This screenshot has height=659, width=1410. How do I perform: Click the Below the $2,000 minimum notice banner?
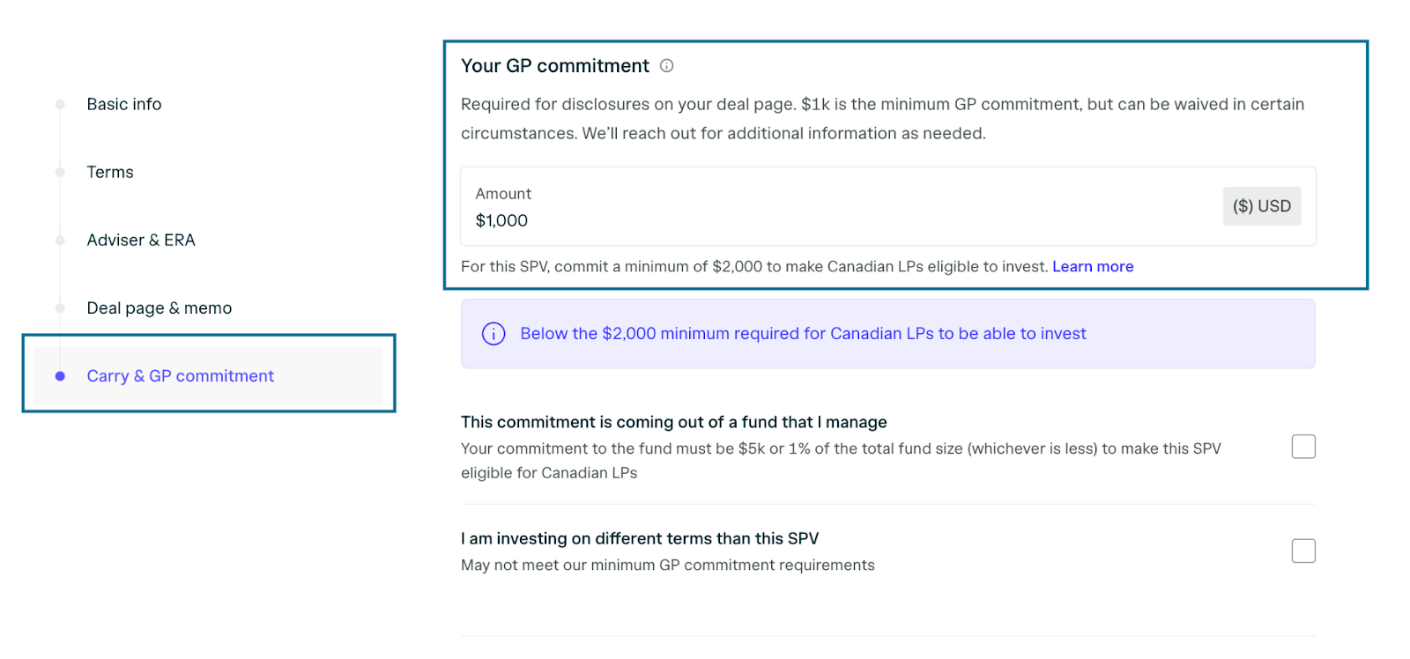(888, 334)
